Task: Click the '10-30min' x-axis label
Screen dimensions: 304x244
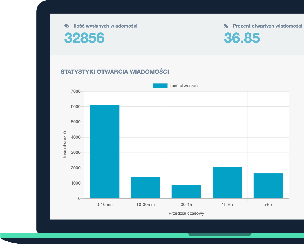Action: tap(145, 205)
